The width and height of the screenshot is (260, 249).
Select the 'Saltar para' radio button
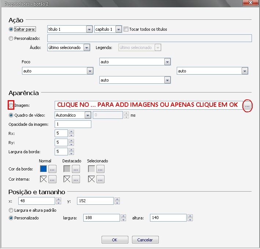pos(11,29)
